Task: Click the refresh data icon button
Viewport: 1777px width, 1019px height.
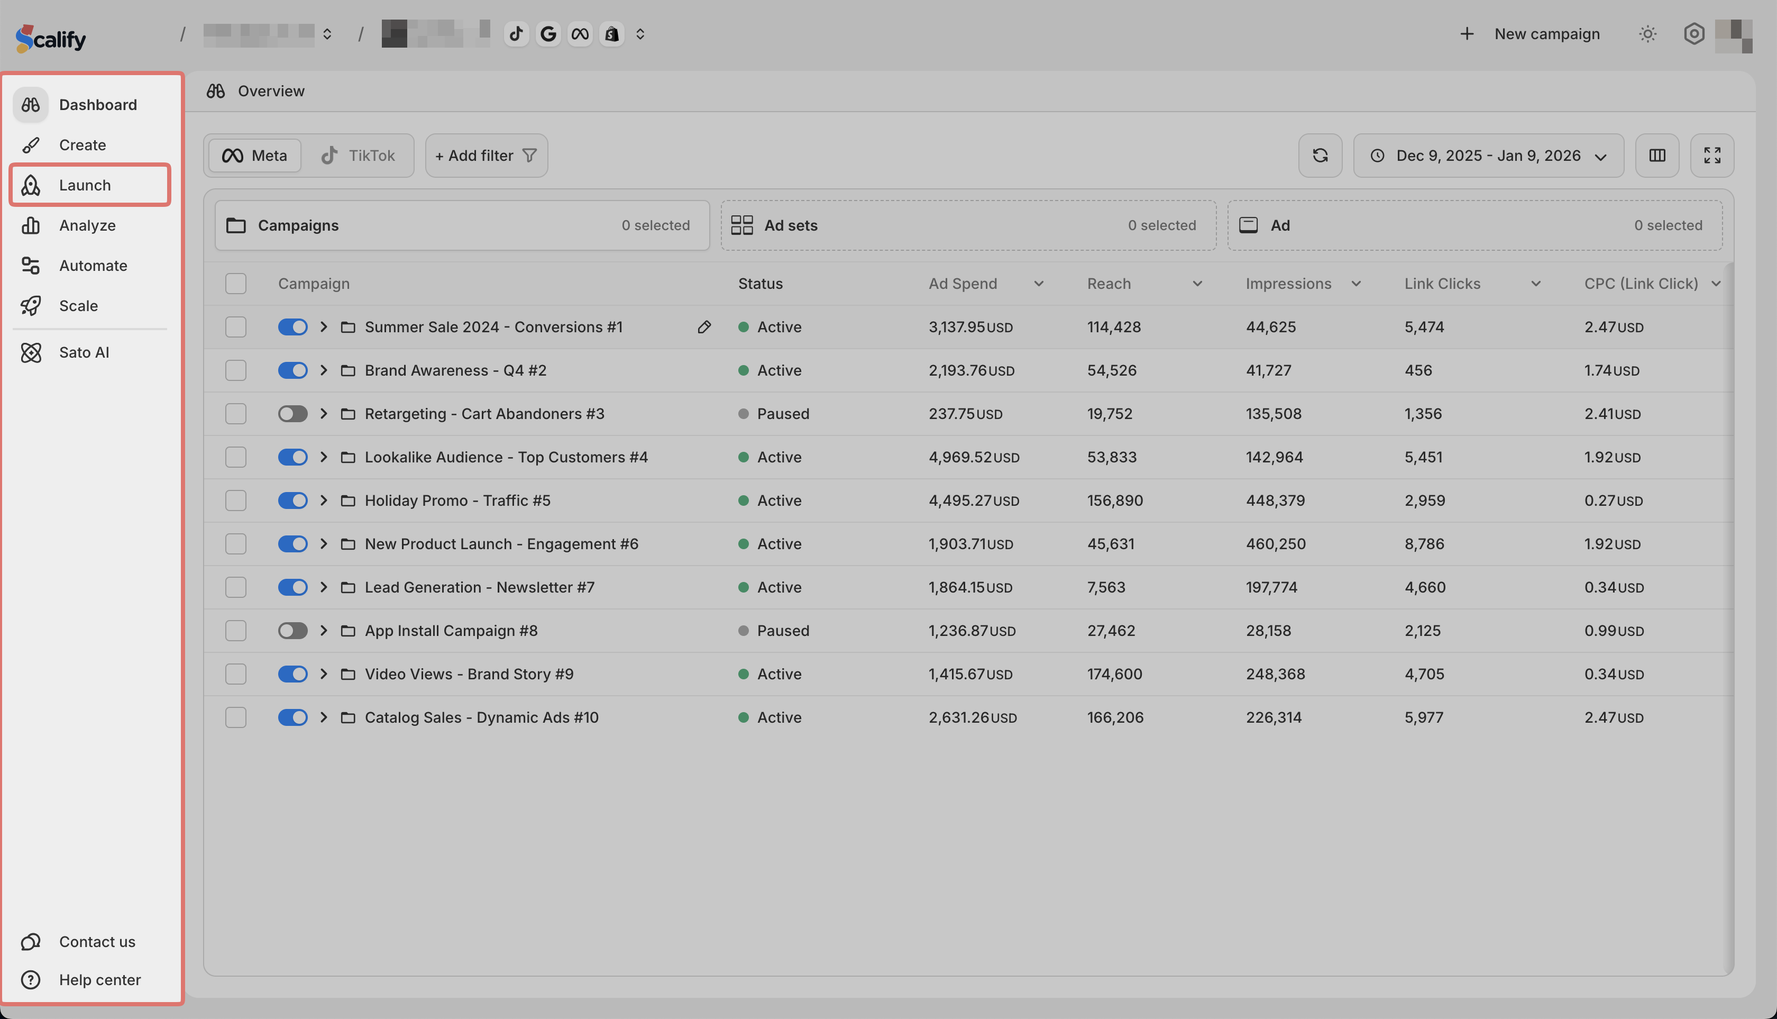Action: click(1320, 156)
